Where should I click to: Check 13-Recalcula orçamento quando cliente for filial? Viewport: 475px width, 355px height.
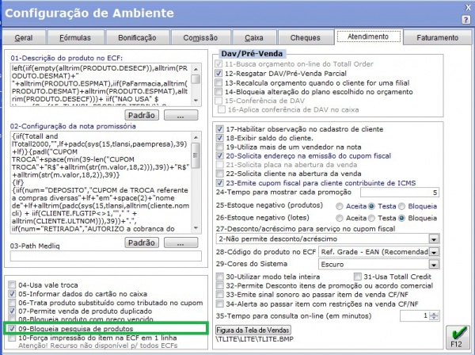(x=218, y=82)
